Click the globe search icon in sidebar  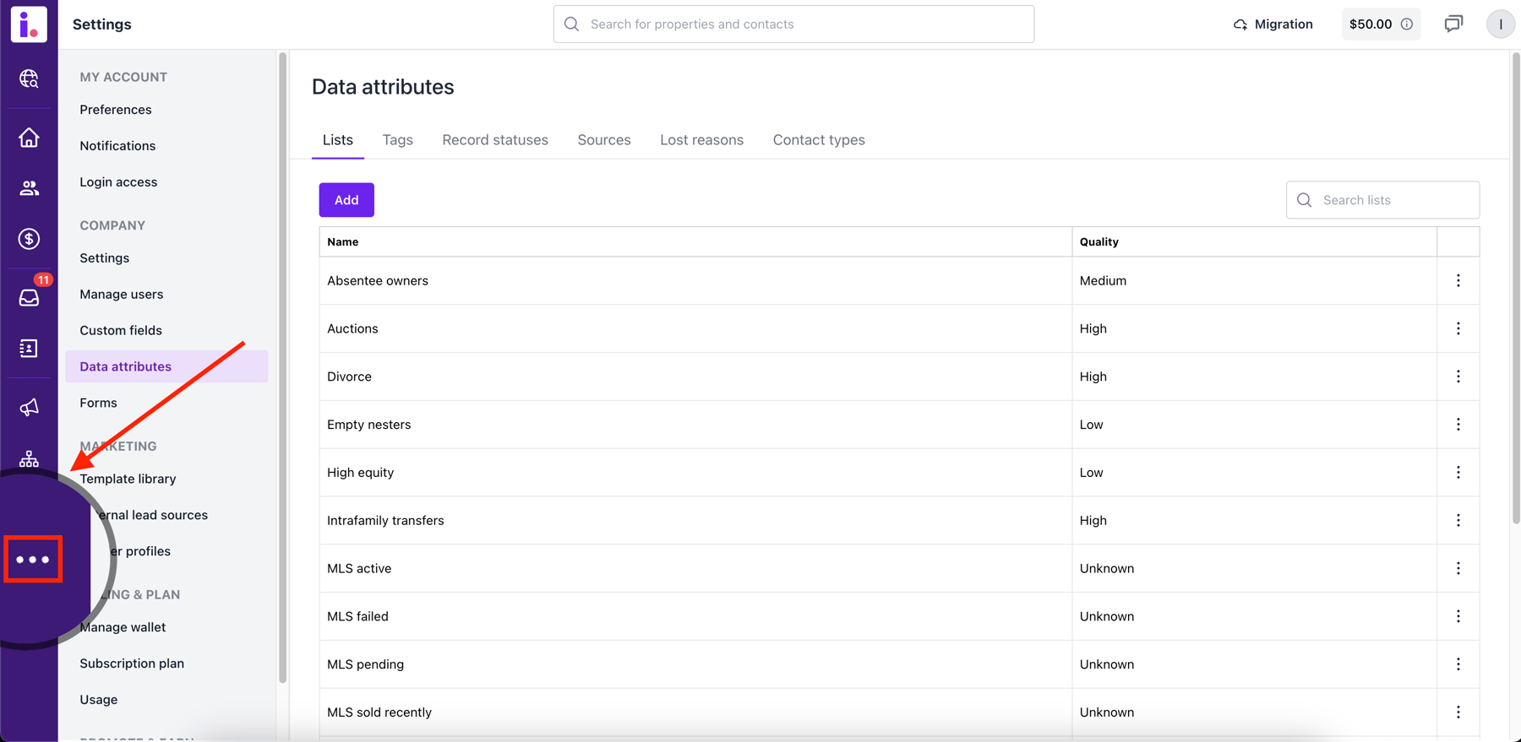(x=30, y=79)
